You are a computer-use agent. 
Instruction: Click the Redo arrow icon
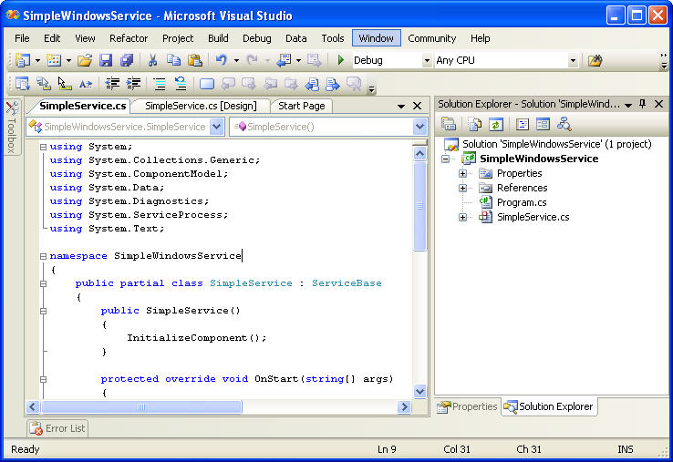point(253,60)
